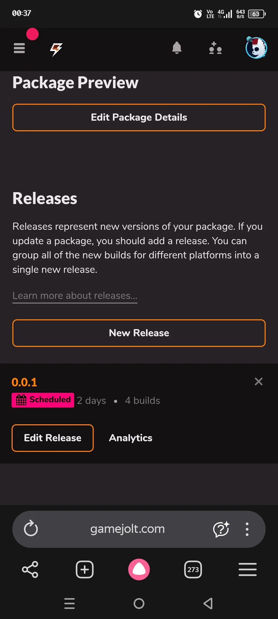Open the browser AI assistant icon
Screen dimensions: 278x619
tap(221, 529)
